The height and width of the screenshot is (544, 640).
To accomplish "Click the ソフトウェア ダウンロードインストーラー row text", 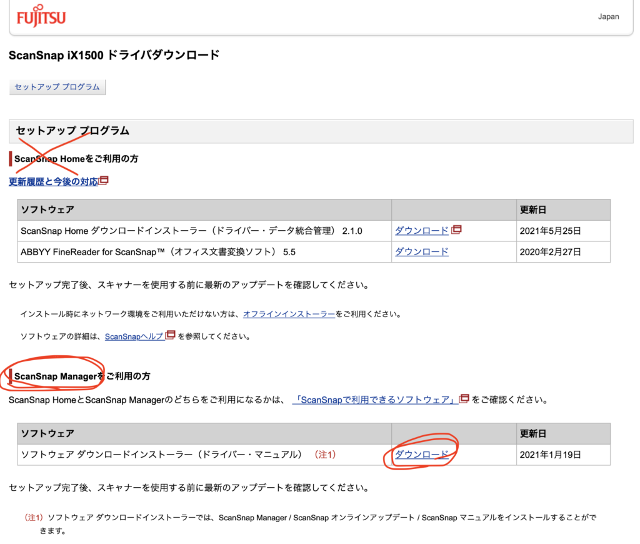I will coord(162,455).
